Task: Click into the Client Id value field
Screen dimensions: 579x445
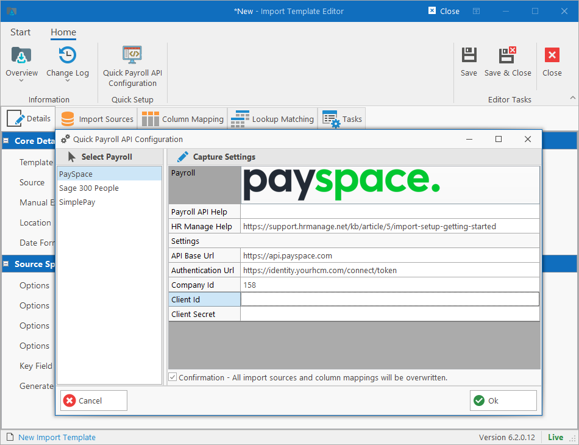Action: (x=389, y=299)
